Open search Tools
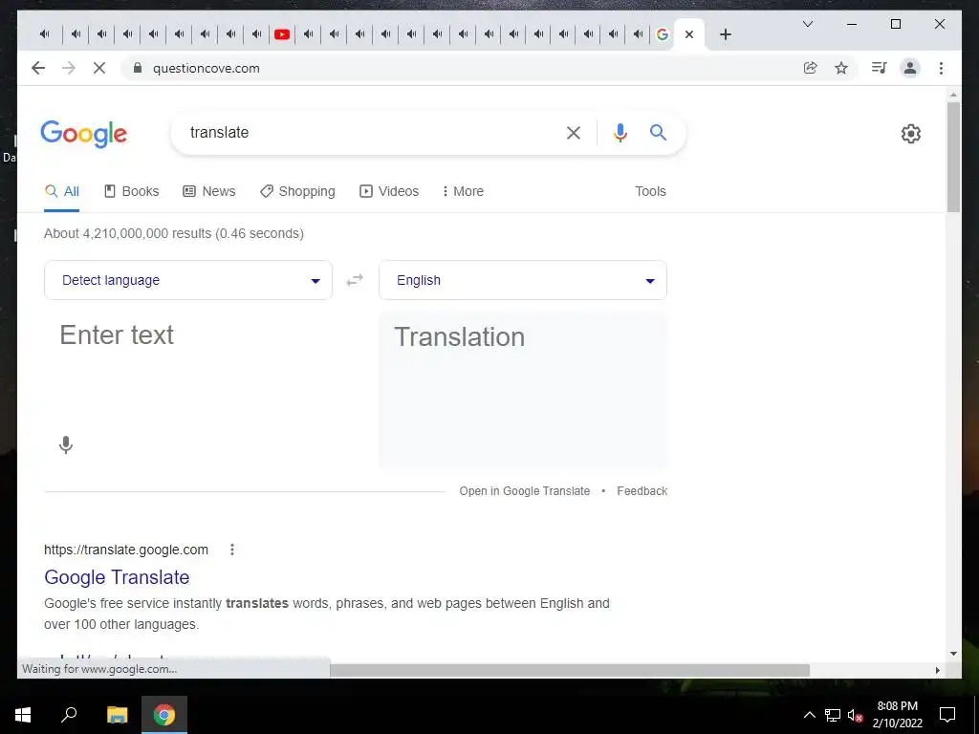Image resolution: width=979 pixels, height=734 pixels. point(650,191)
